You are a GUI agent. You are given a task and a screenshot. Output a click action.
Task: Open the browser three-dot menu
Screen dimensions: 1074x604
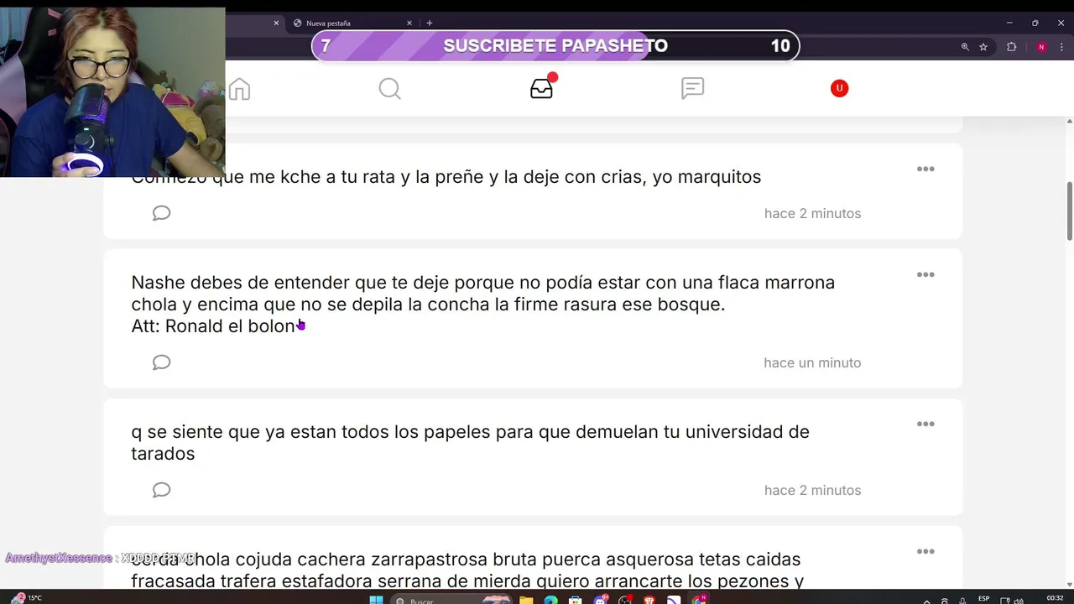pyautogui.click(x=1062, y=47)
